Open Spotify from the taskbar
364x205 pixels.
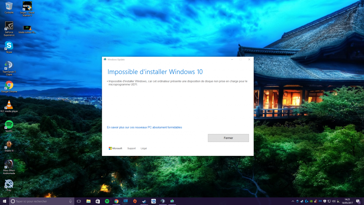[107, 201]
